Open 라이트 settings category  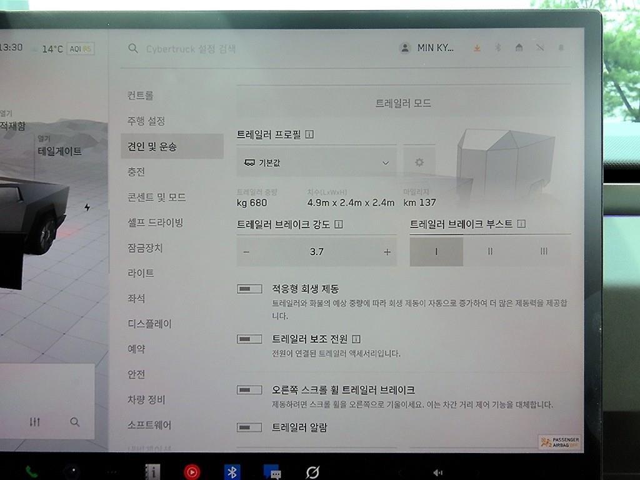tap(141, 273)
